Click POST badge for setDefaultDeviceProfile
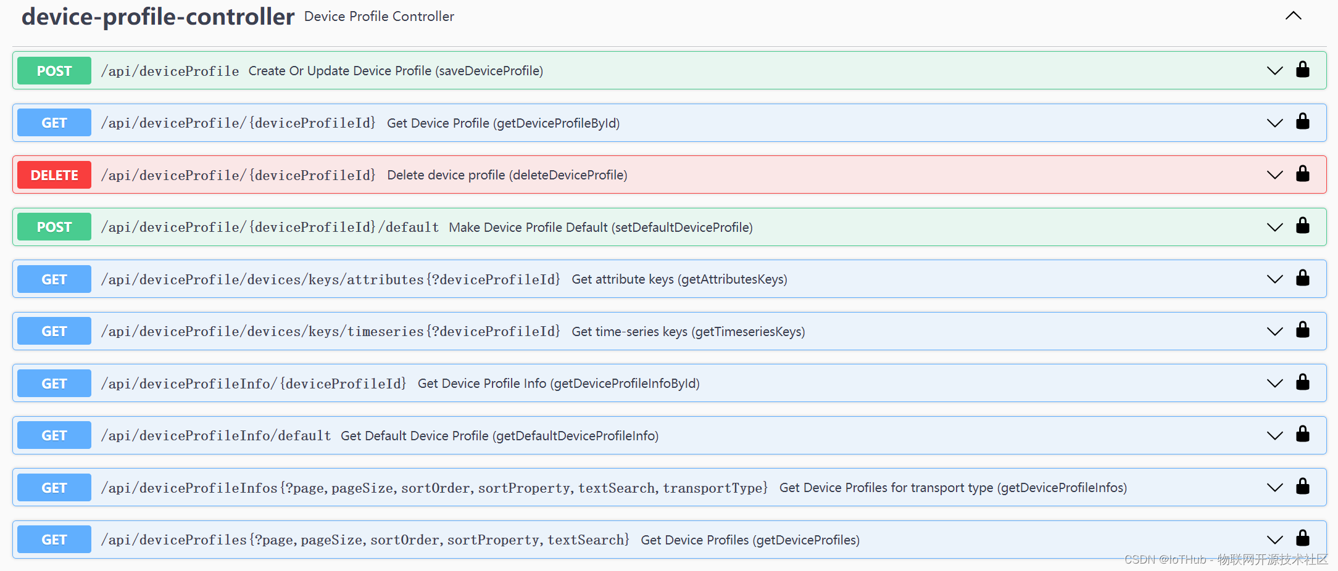This screenshot has height=571, width=1338. tap(54, 227)
